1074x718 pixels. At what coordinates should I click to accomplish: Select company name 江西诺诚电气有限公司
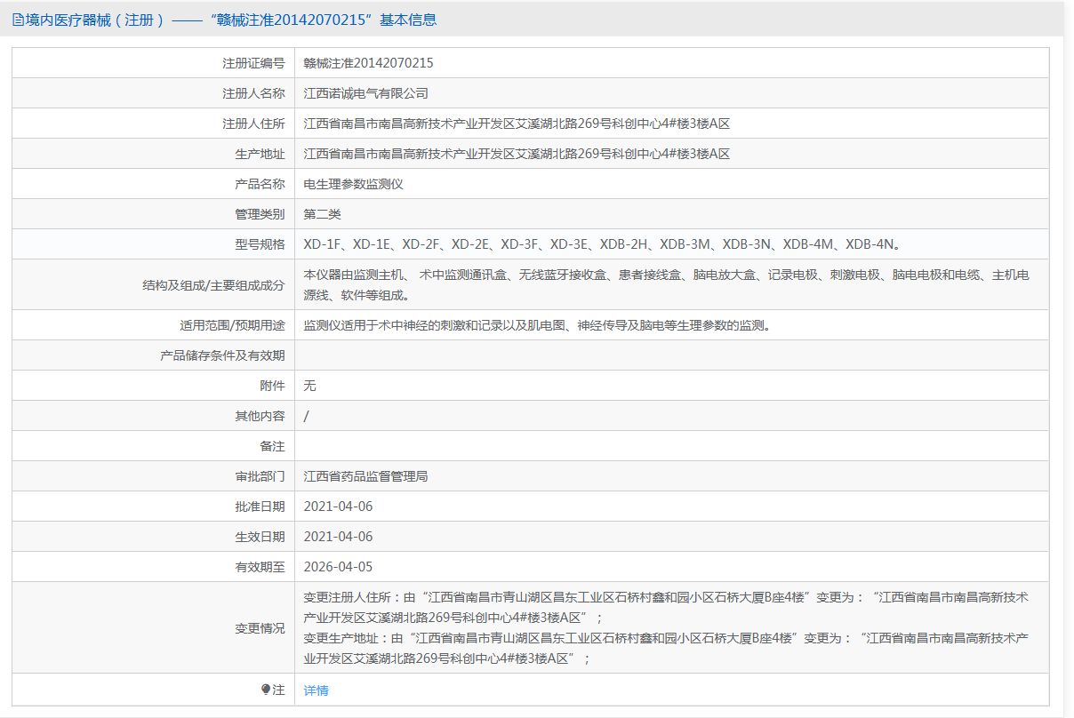[365, 93]
